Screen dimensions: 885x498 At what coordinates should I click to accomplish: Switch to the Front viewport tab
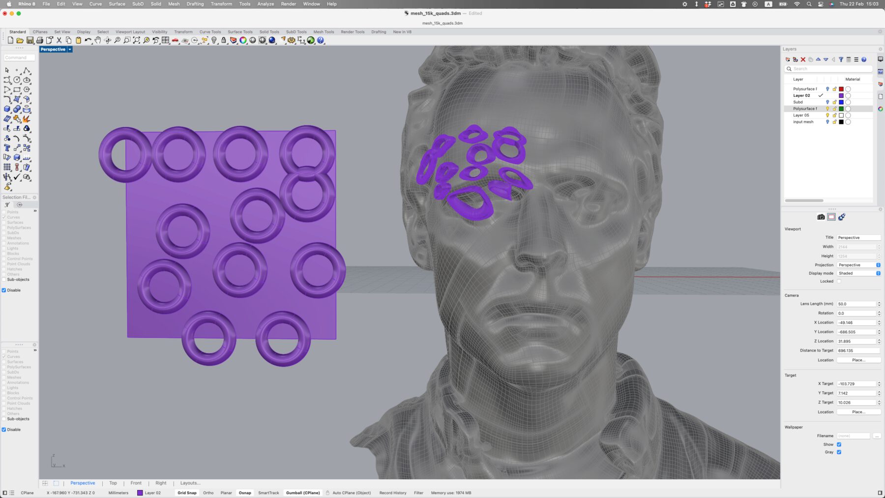tap(136, 483)
